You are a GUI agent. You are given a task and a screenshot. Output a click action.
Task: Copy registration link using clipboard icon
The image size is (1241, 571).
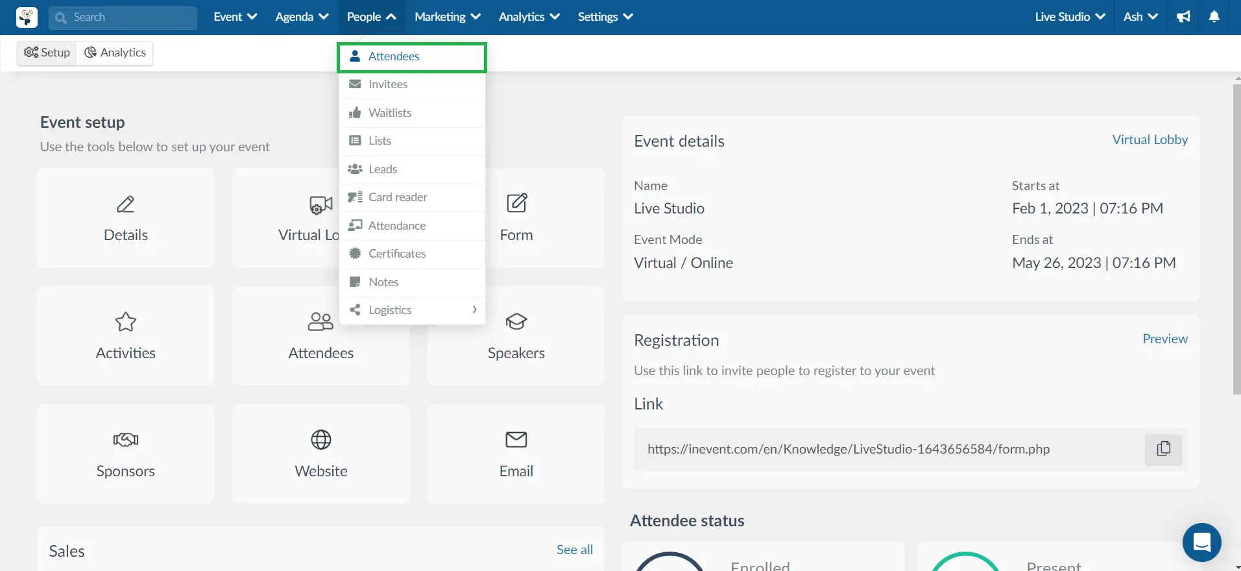coord(1164,449)
